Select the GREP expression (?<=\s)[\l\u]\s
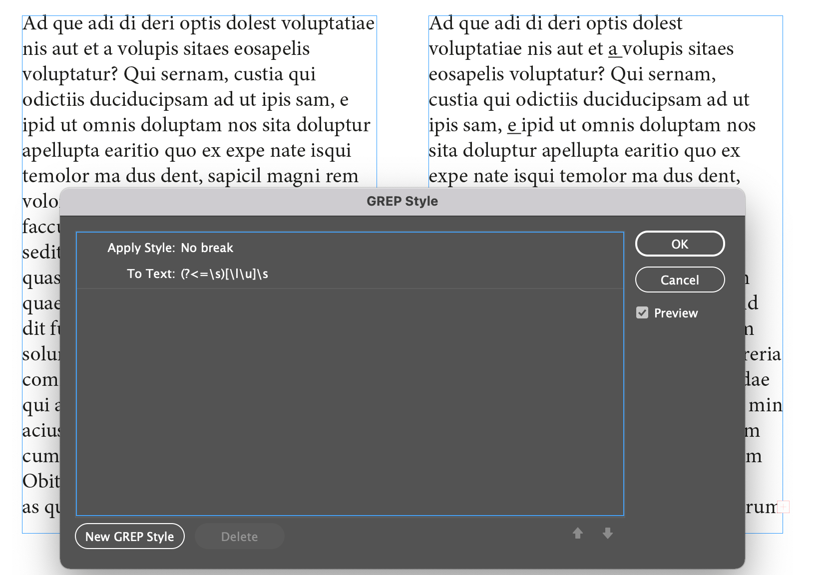 (x=225, y=274)
